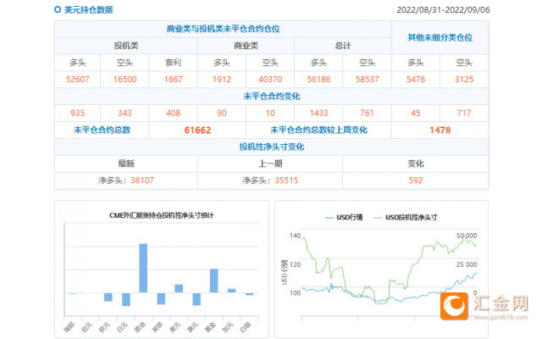The height and width of the screenshot is (339, 542).
Task: Click 多头 header under 投机类
Action: pyautogui.click(x=77, y=63)
